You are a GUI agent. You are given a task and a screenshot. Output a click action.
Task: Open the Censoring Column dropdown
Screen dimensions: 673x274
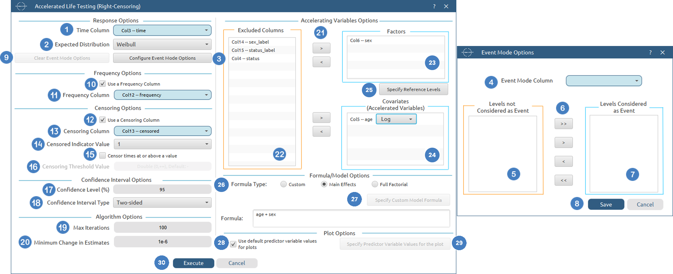pyautogui.click(x=163, y=131)
